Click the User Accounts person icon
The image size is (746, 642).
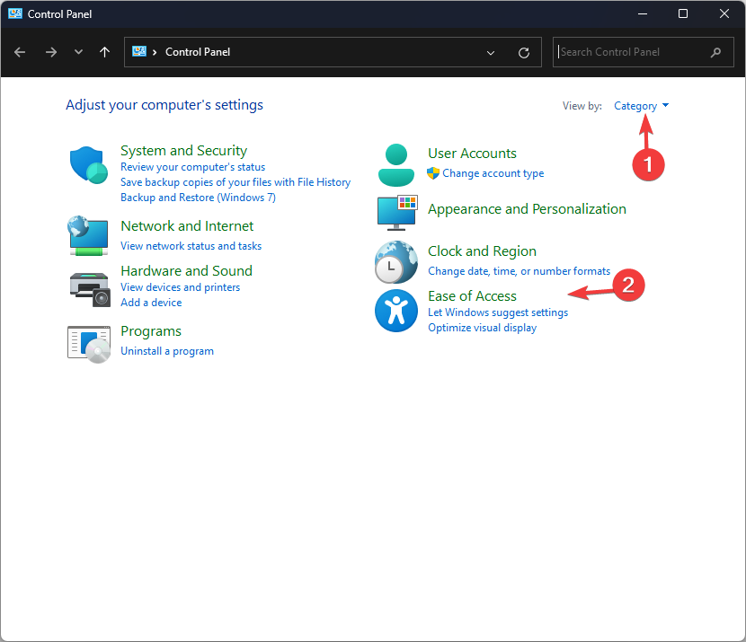point(395,164)
